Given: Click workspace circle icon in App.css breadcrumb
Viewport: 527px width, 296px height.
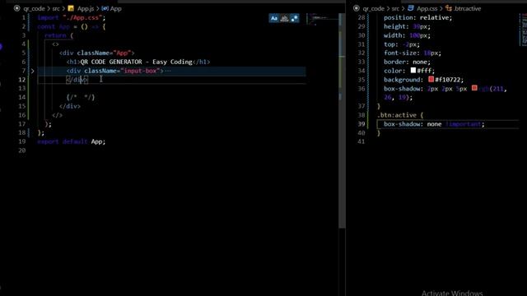Looking at the screenshot, I should 357,8.
